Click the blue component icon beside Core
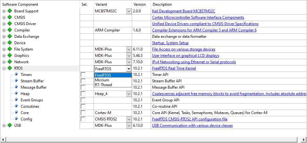307x143 pixels. pos(16,112)
